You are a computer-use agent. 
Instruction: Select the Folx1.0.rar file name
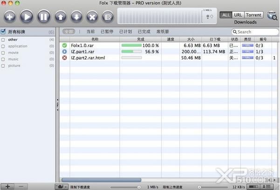[82, 46]
